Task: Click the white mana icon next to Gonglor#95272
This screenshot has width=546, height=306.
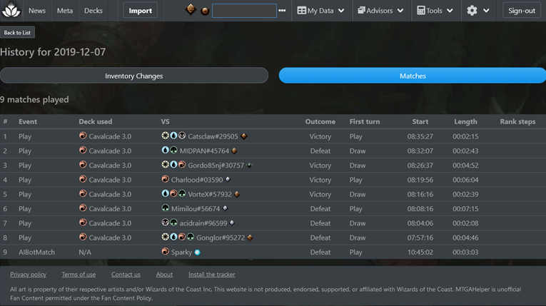Action: [166, 237]
